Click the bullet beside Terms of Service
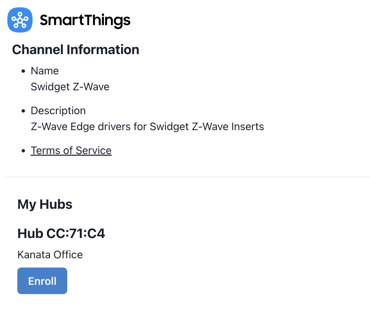Screen dimensions: 370x320 coord(23,151)
